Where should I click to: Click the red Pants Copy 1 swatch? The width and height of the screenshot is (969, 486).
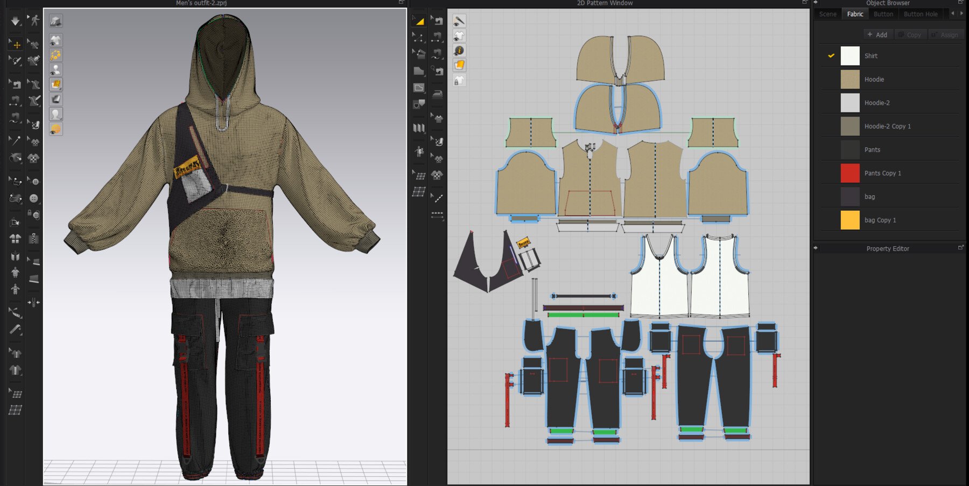click(x=850, y=173)
